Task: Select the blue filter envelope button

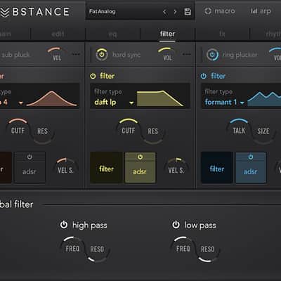Action: point(217,168)
